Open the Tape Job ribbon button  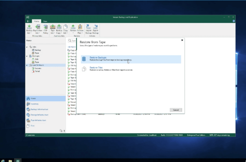click(x=53, y=29)
